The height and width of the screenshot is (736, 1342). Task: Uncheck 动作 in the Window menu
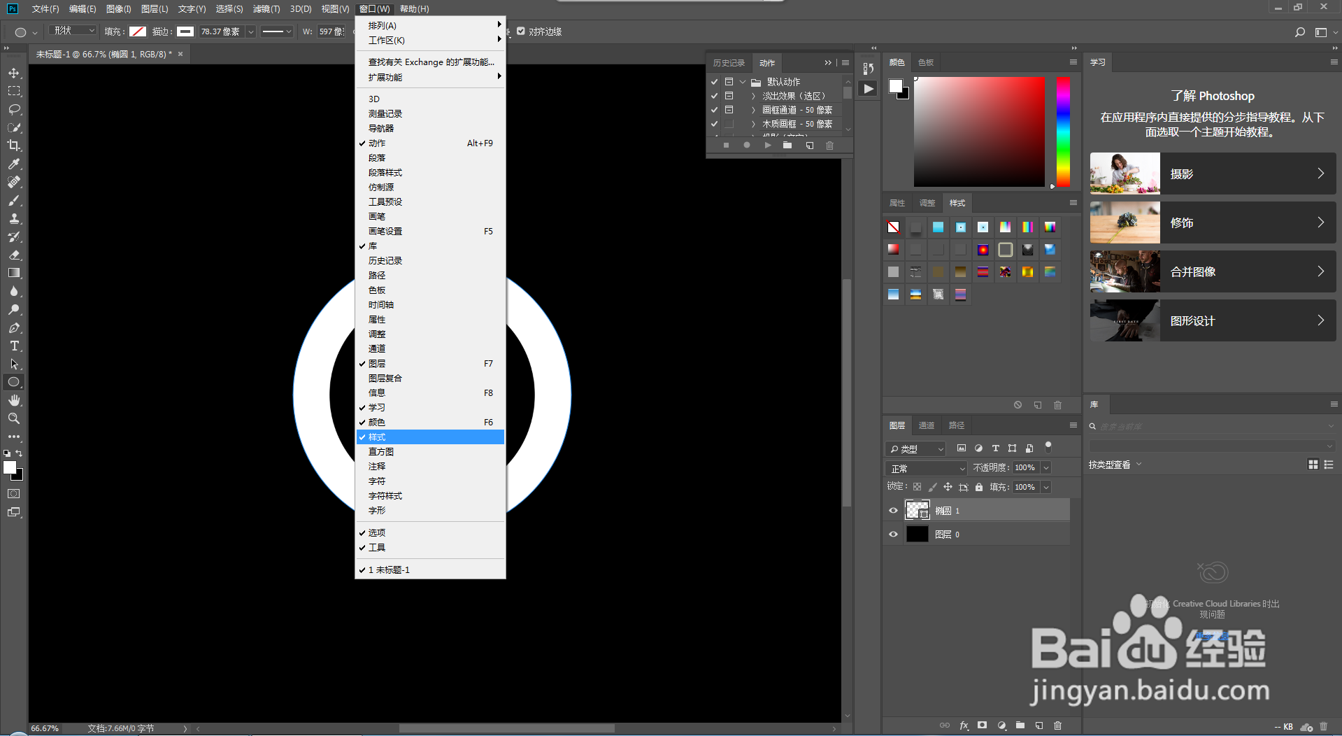(x=430, y=143)
